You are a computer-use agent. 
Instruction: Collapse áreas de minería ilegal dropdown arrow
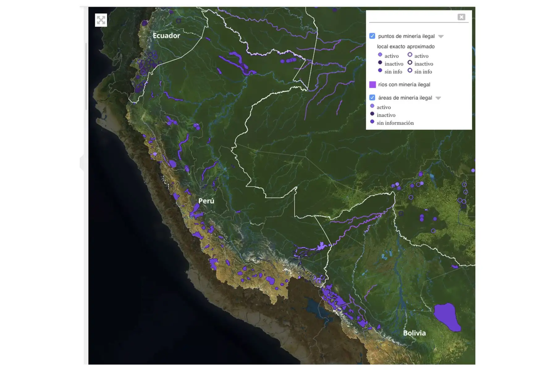coord(438,98)
